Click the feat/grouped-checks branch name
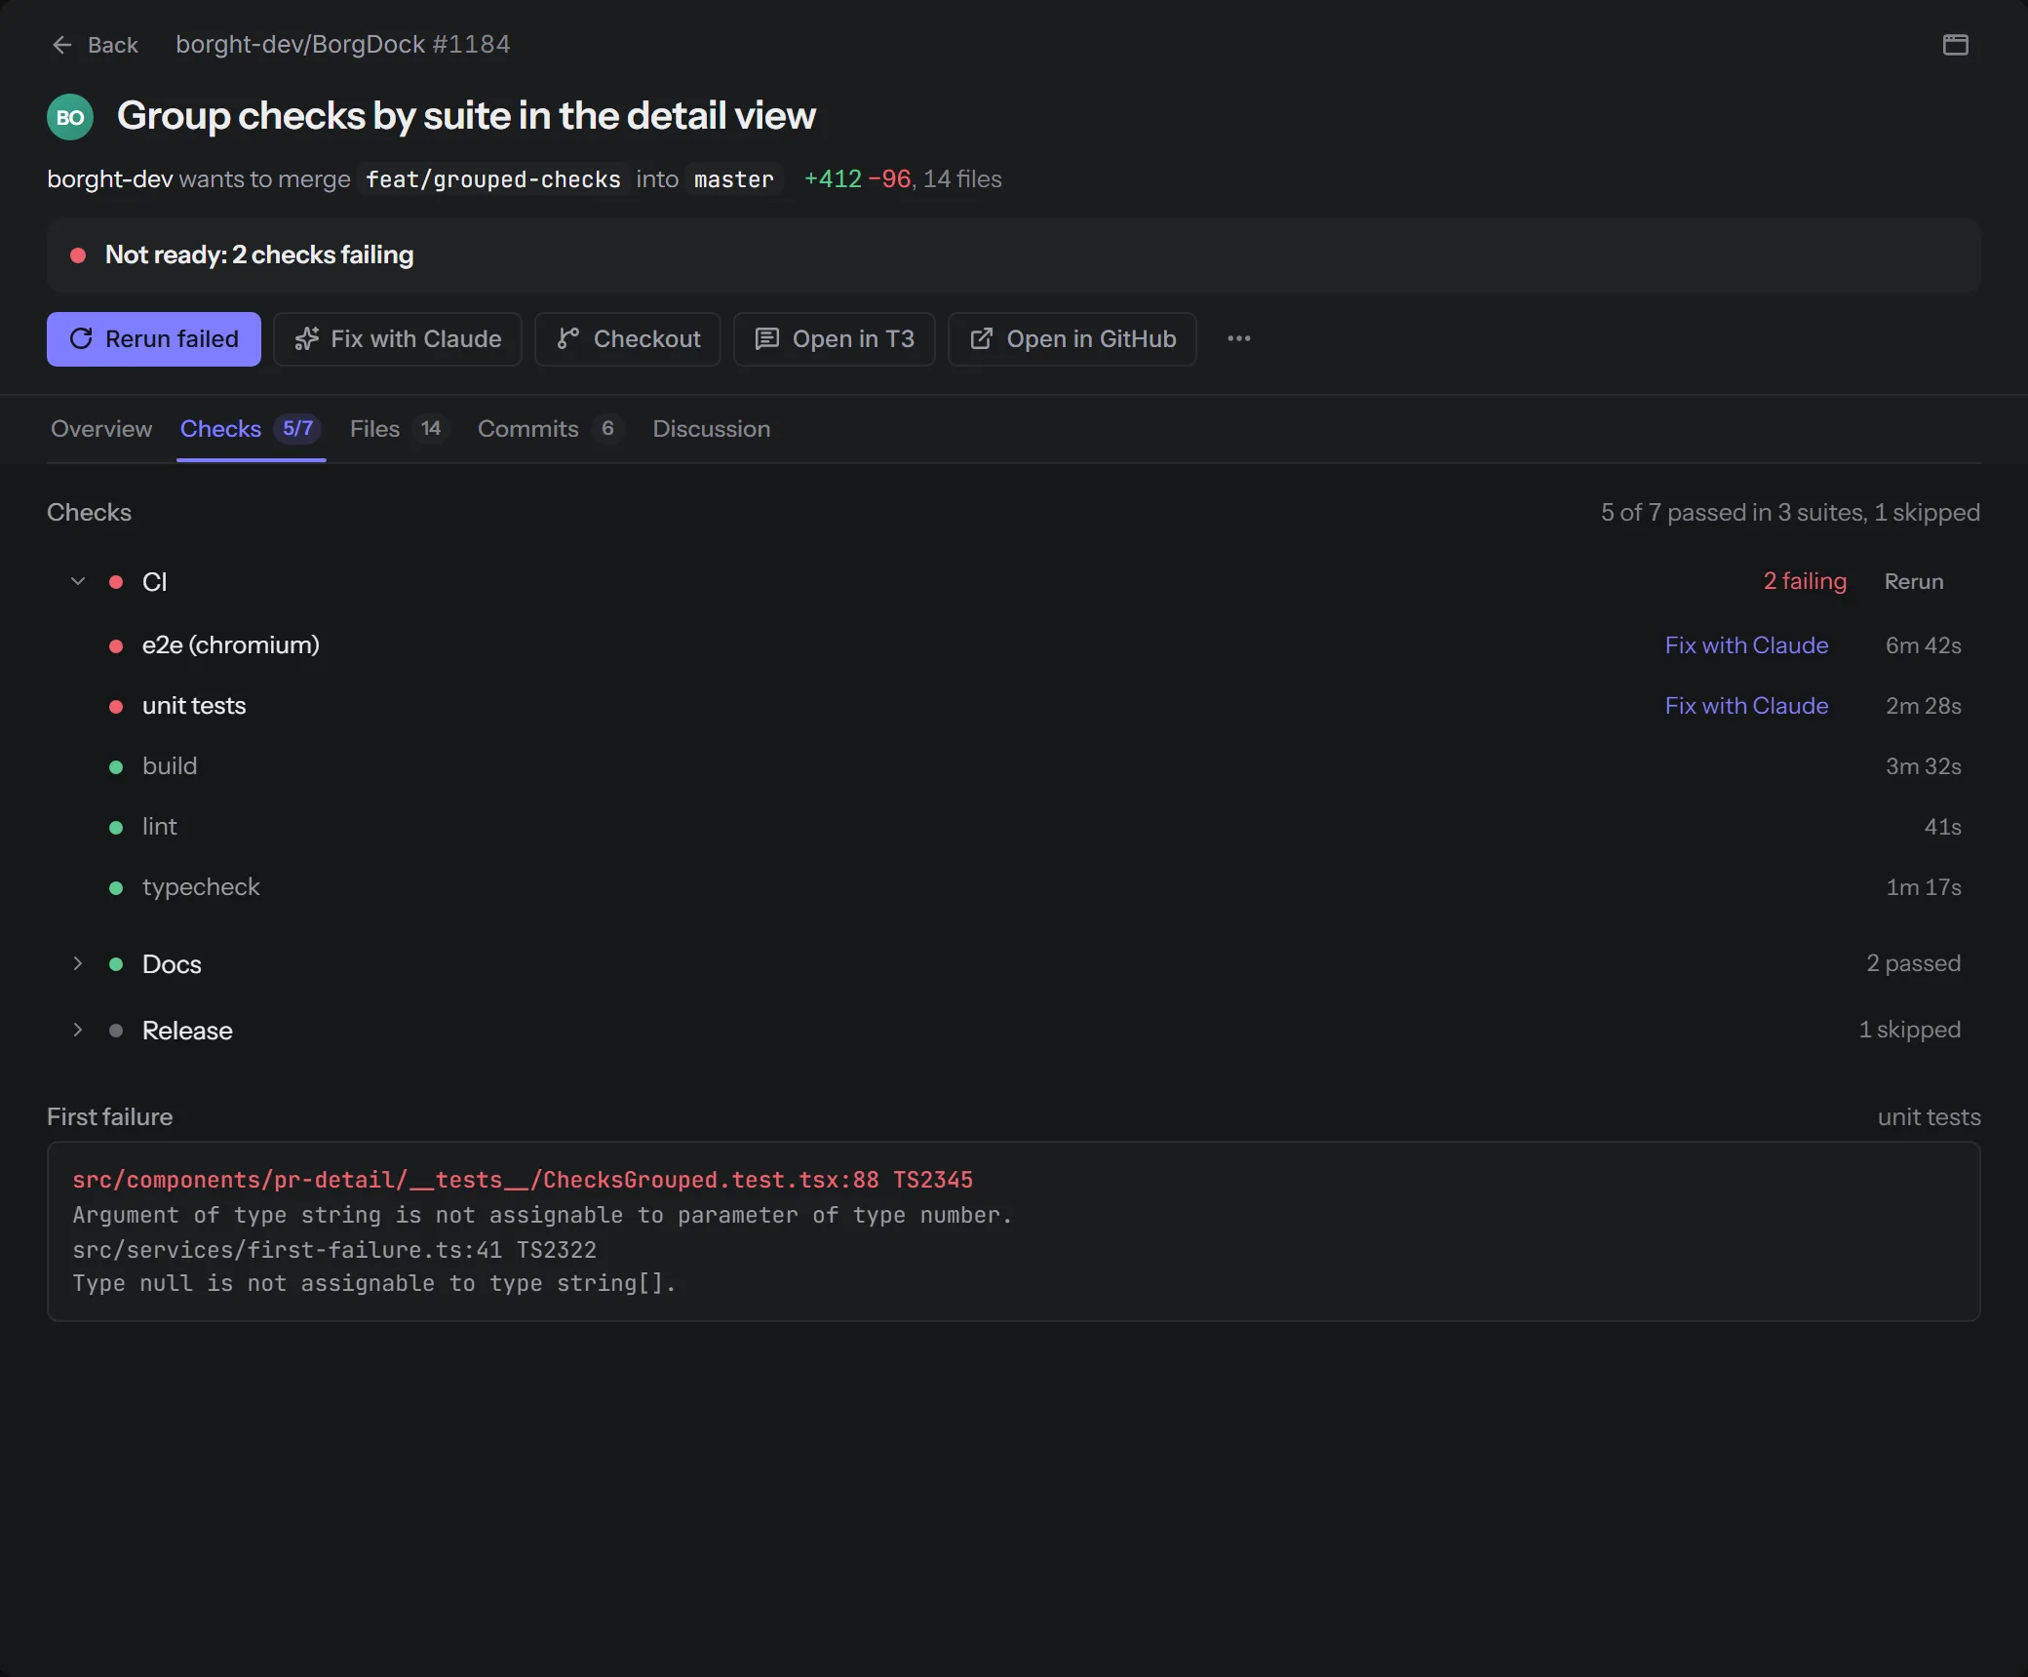The image size is (2028, 1677). point(493,179)
